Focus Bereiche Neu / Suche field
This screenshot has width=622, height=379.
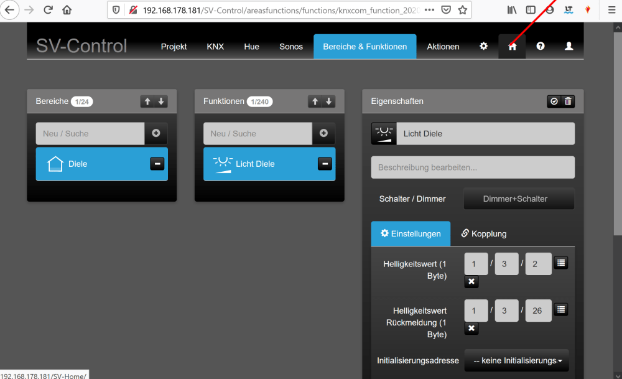[x=90, y=133]
